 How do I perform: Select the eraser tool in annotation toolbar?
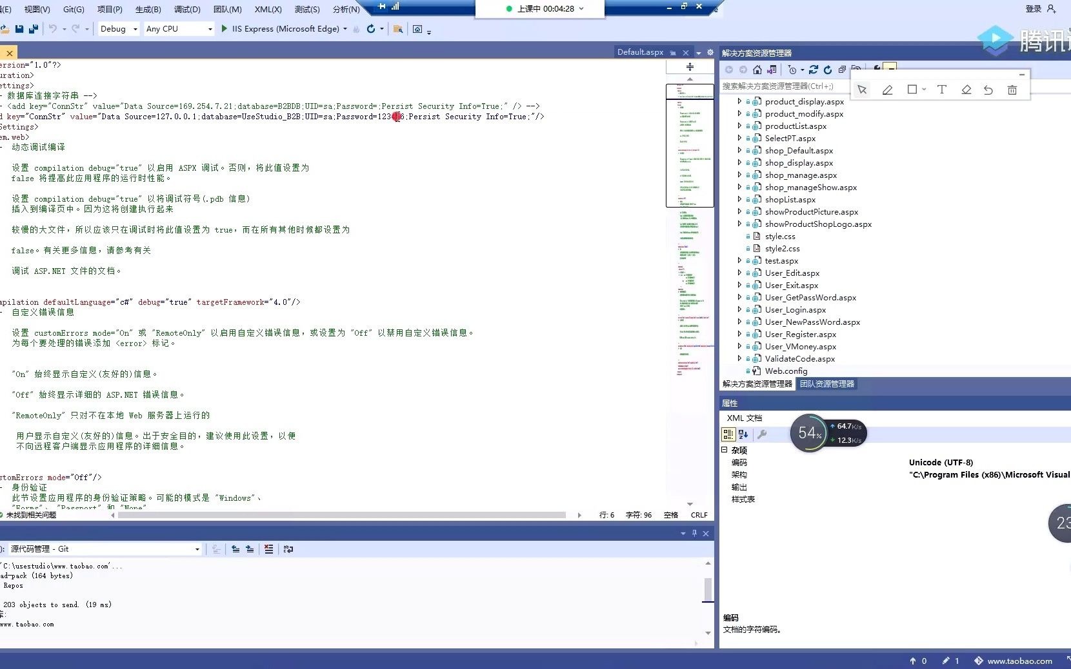point(966,90)
